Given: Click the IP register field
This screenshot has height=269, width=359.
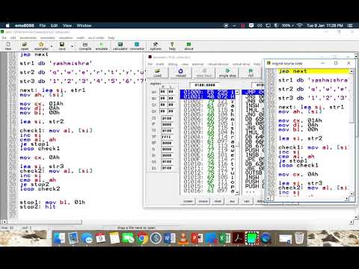Looking at the screenshot, I should click(167, 124).
